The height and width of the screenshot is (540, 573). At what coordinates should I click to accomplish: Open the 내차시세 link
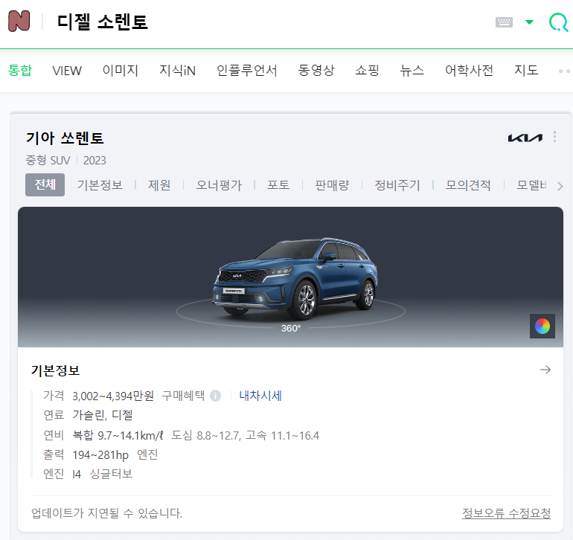pos(260,396)
